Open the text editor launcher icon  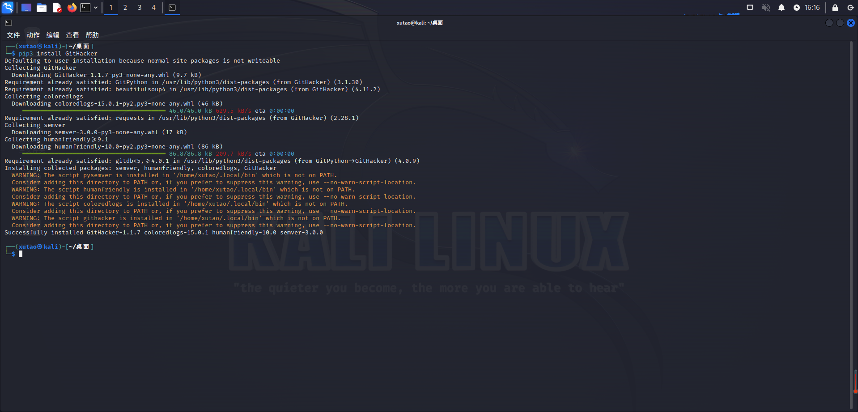(x=57, y=8)
